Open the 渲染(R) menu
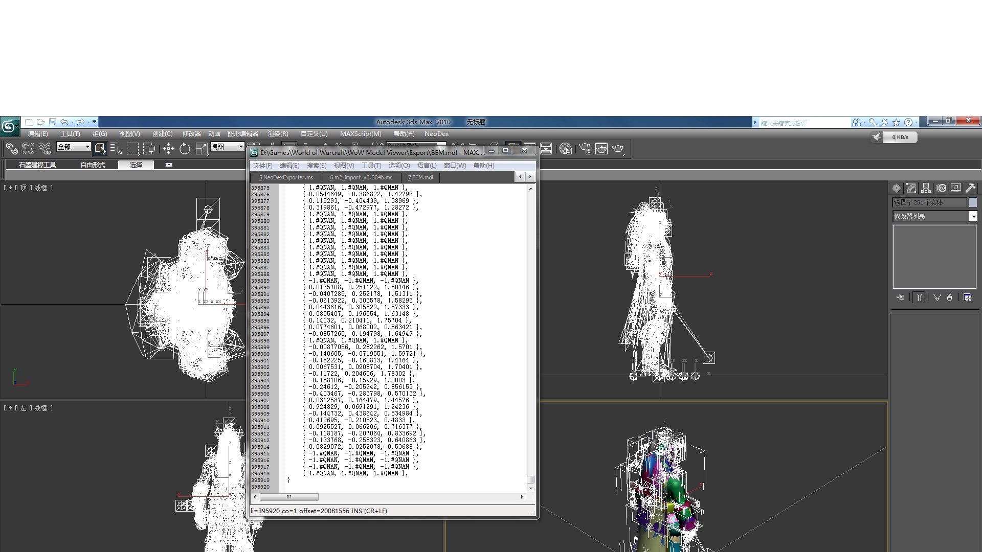 (278, 134)
